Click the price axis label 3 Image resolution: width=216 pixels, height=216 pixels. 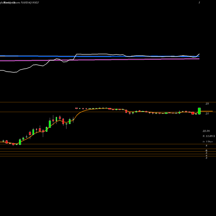coord(206,158)
